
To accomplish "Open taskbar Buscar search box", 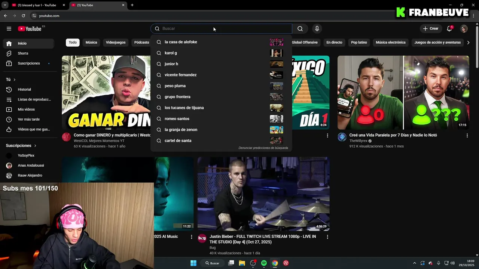I will [212, 263].
